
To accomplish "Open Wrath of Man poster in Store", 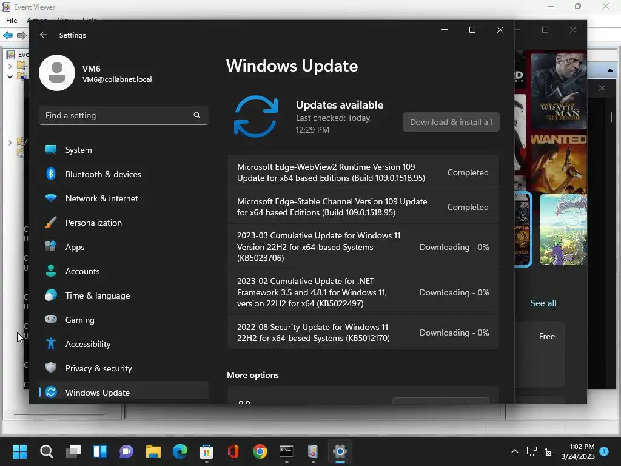I will click(x=559, y=90).
